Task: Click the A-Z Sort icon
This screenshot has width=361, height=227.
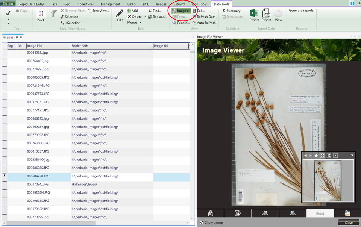Action: tap(41, 13)
